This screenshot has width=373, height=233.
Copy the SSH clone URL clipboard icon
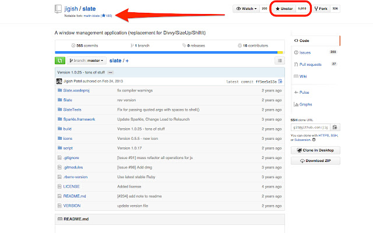[335, 128]
